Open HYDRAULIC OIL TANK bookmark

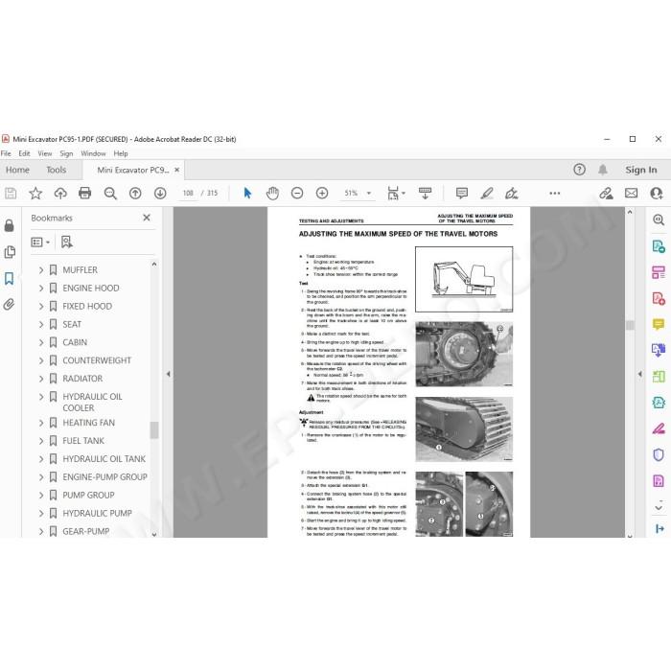[104, 459]
